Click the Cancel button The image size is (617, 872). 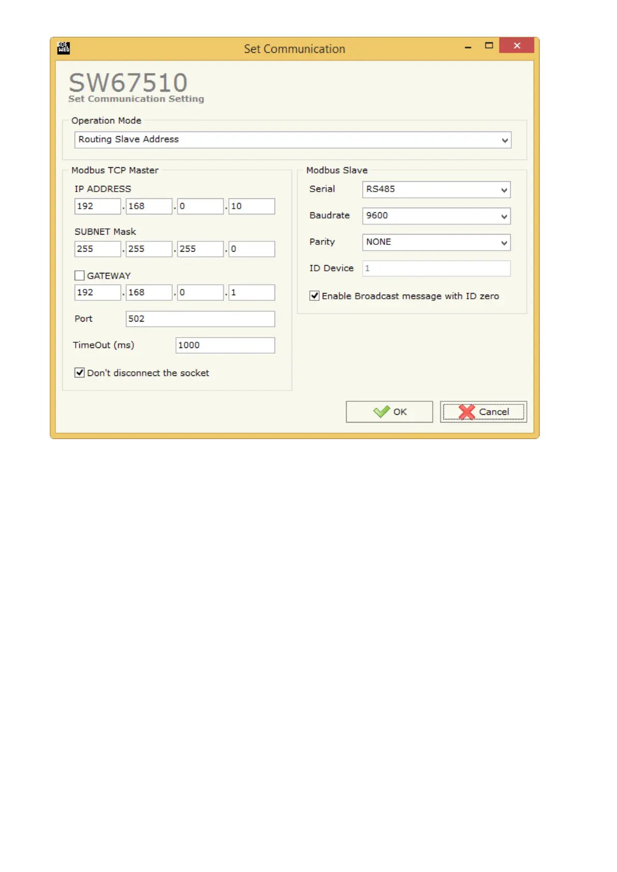tap(483, 412)
